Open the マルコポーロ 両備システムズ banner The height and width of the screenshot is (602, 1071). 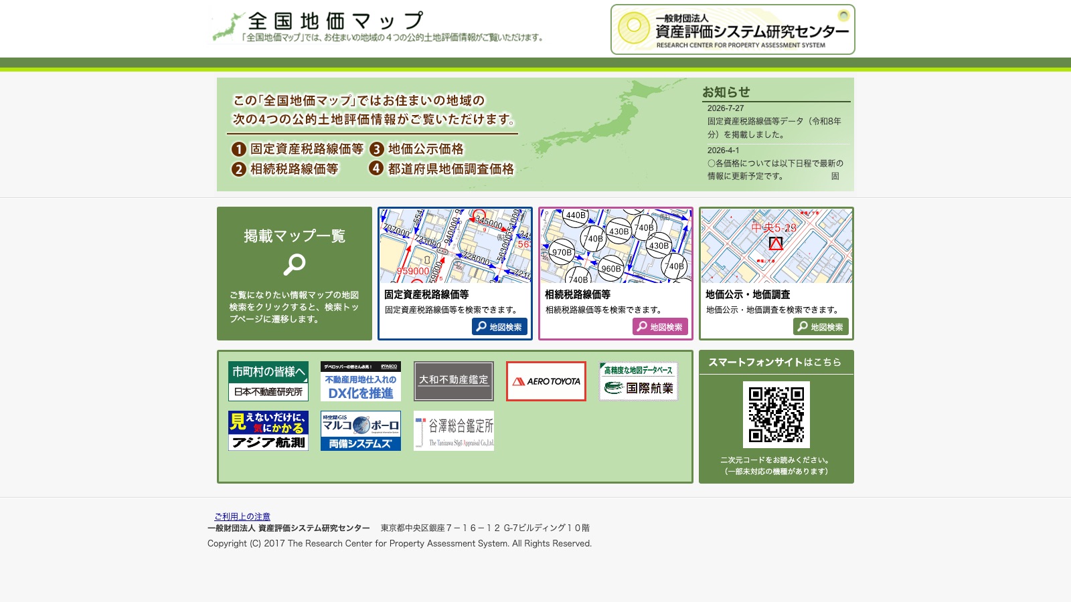click(x=361, y=431)
